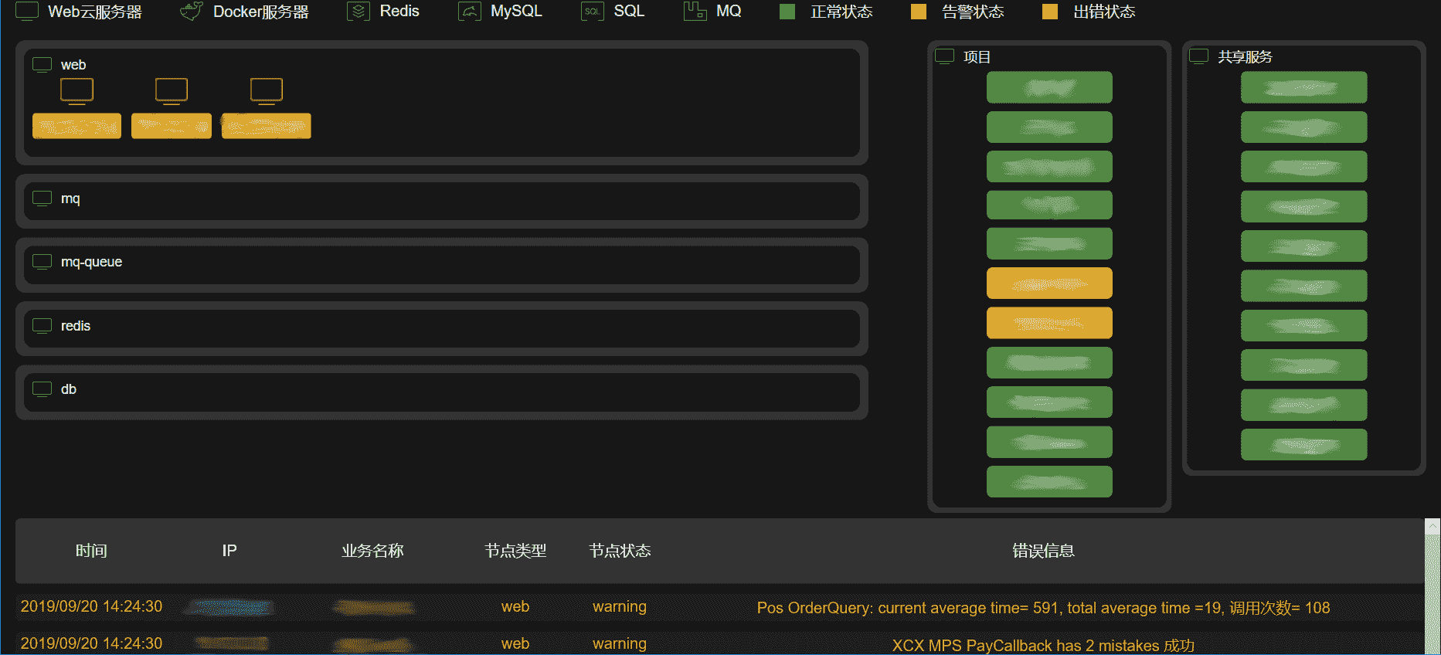Click the mq-queue group title text
This screenshot has height=655, width=1441.
click(91, 262)
